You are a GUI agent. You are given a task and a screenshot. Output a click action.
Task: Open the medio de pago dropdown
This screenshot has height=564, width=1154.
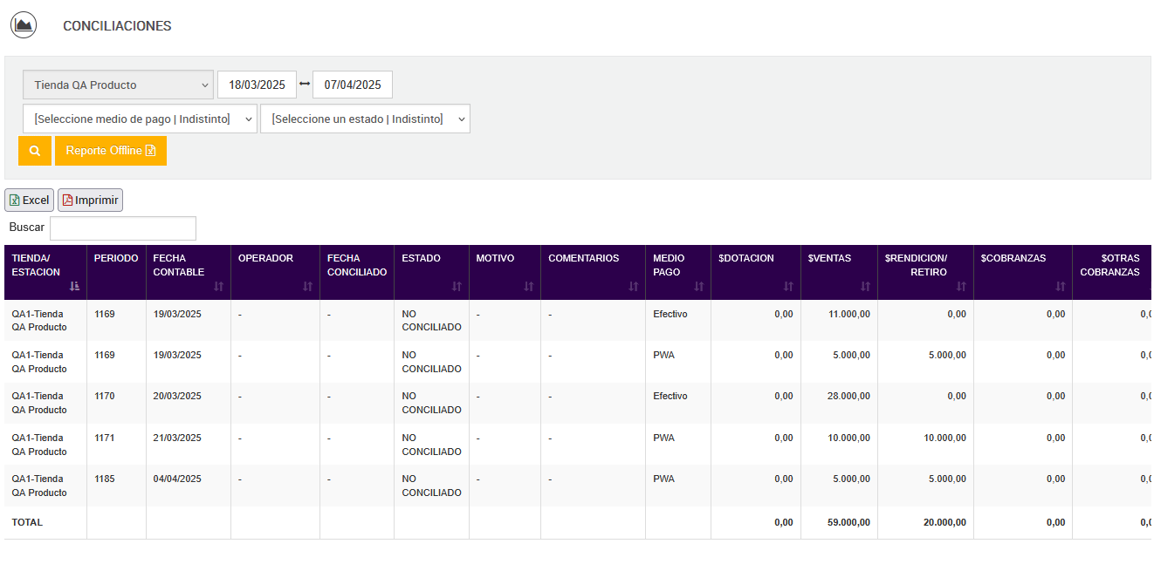140,119
